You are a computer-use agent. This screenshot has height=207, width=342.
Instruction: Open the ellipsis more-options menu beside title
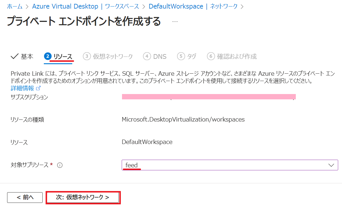(175, 22)
